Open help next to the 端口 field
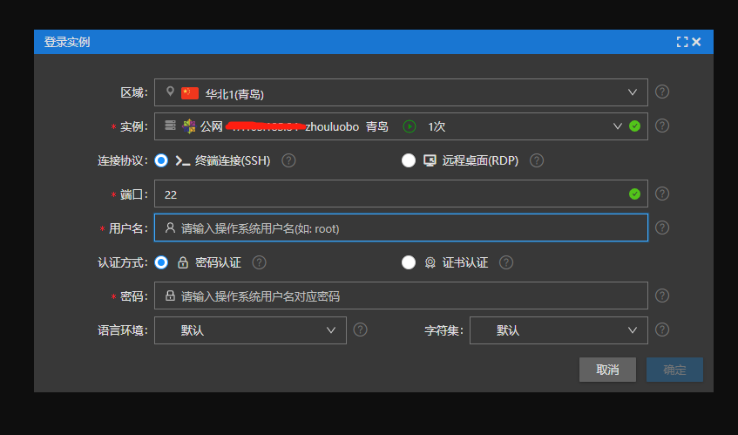The width and height of the screenshot is (738, 435). [661, 194]
